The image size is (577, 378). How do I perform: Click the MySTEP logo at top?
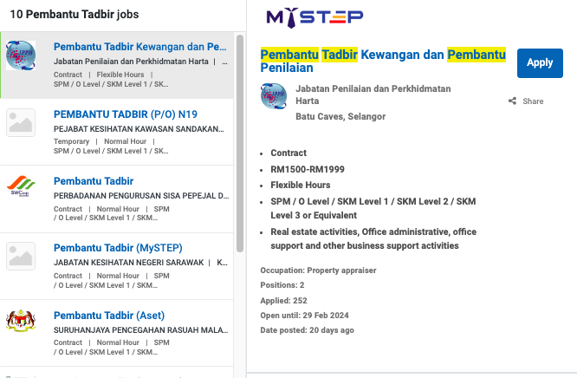314,17
